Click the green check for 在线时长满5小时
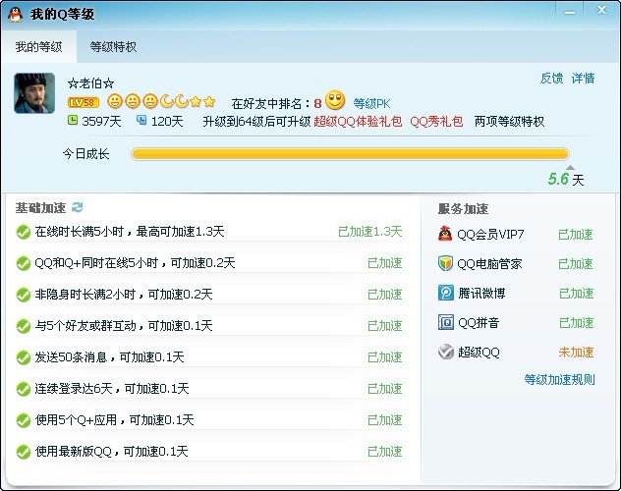Viewport: 621px width, 491px height. [24, 232]
